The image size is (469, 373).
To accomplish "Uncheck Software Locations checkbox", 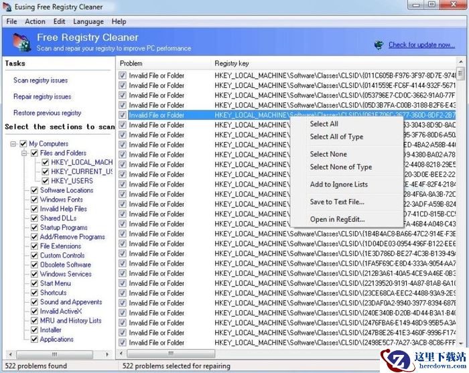I will [34, 190].
